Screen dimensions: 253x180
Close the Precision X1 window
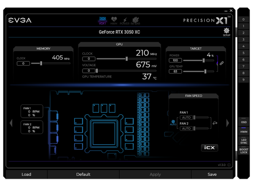point(231,11)
